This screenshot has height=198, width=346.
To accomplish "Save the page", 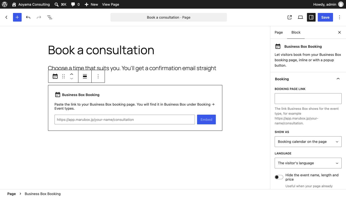I will point(325,17).
